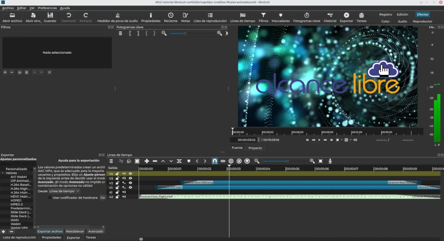444x241 pixels.
Task: Select bottom Lista de reproducción tab
Action: (x=19, y=238)
